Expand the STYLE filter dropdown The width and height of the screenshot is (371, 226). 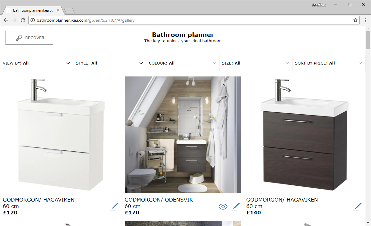(110, 63)
